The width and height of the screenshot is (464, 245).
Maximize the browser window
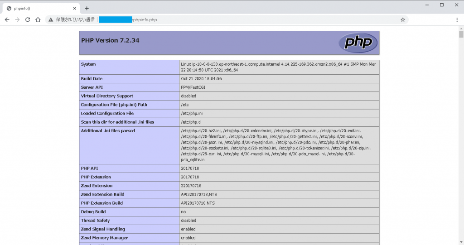[442, 5]
